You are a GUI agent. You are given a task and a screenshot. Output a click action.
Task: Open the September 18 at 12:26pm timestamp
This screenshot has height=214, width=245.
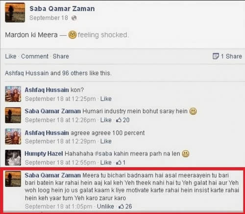[60, 120]
